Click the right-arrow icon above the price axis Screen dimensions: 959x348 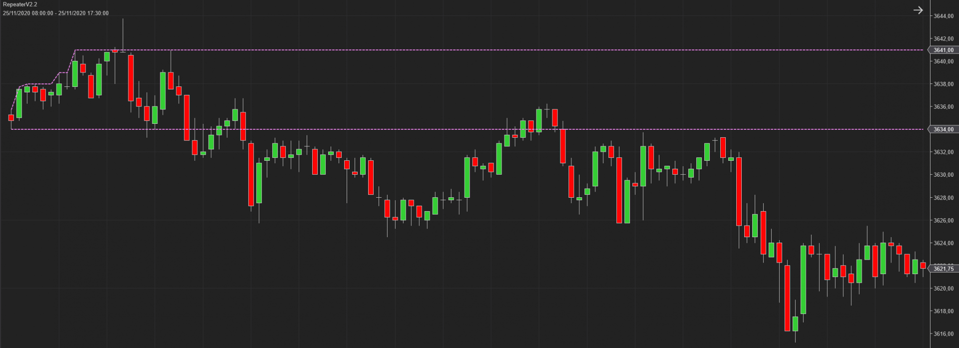918,10
